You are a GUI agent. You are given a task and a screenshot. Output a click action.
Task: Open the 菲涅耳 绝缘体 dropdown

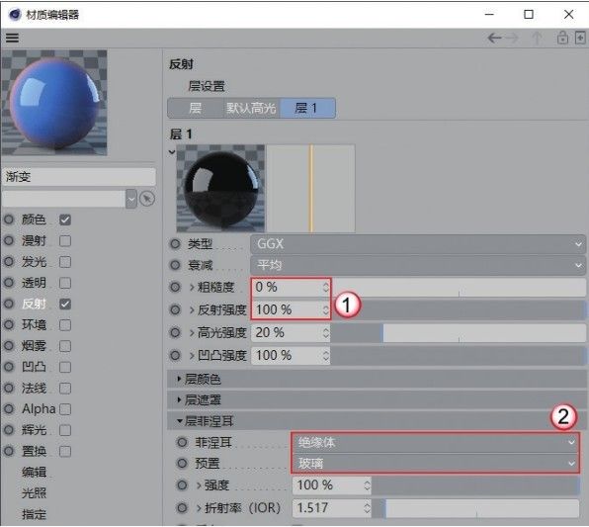(435, 442)
